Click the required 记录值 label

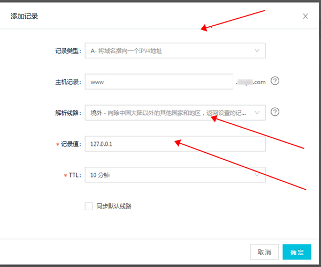(70, 144)
